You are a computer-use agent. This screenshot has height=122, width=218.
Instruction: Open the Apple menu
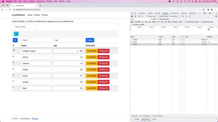point(3,1)
